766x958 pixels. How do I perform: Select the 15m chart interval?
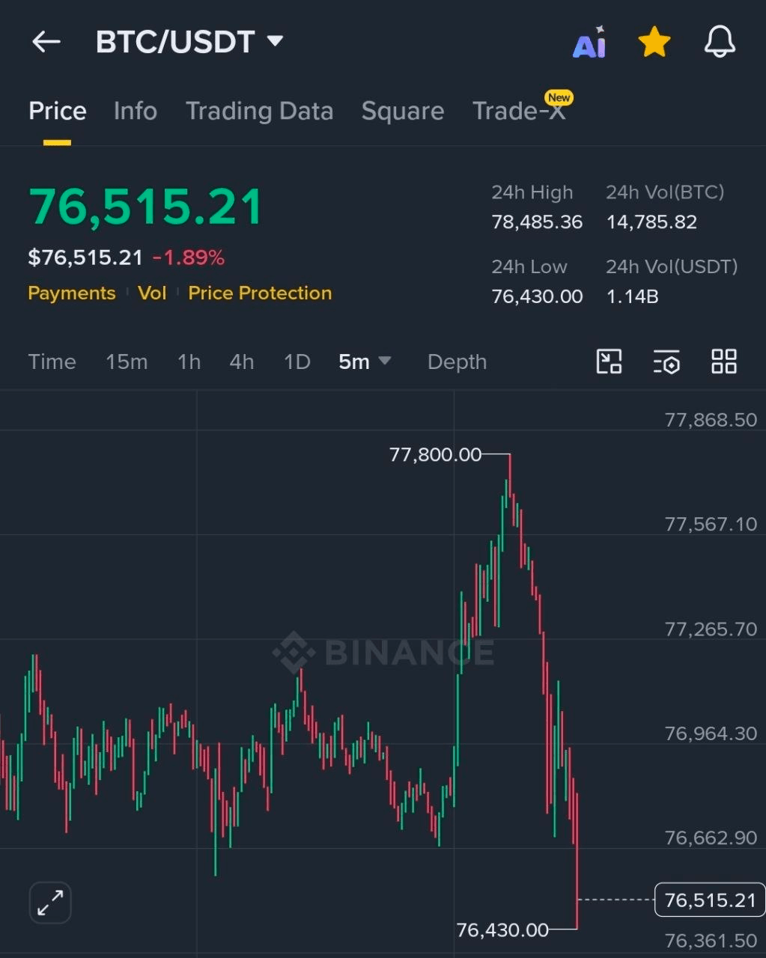tap(127, 361)
